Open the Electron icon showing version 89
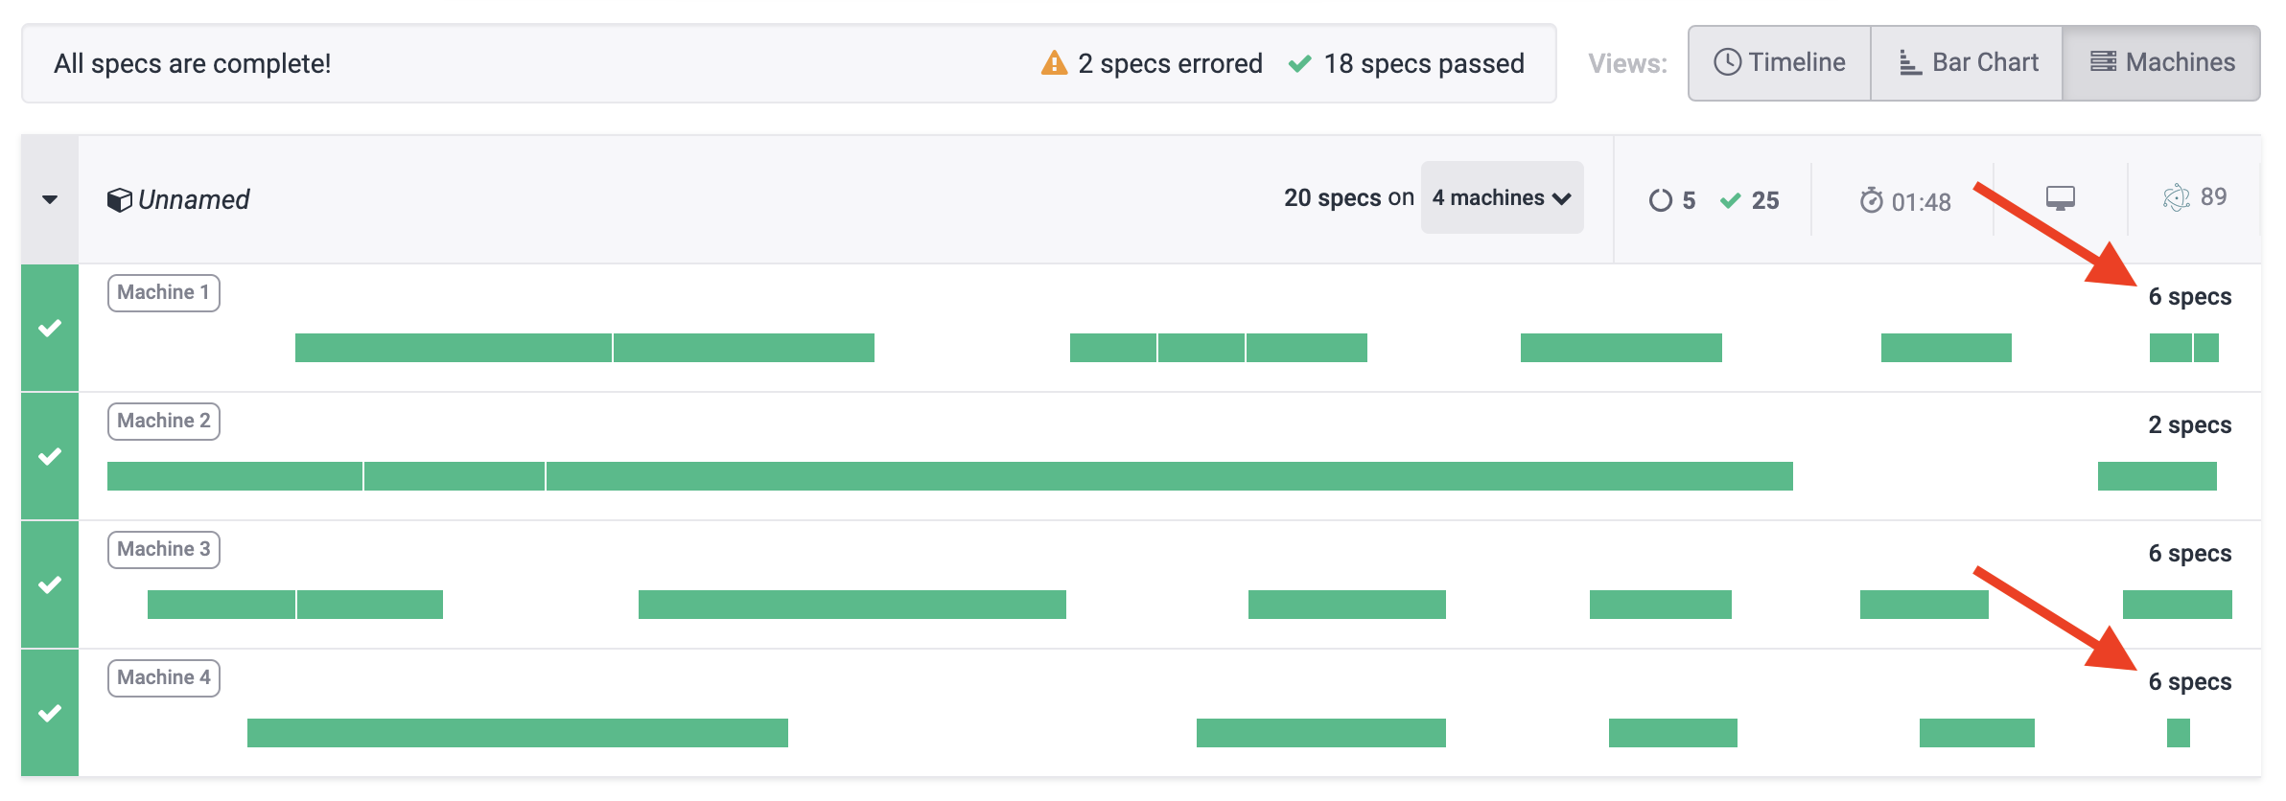This screenshot has width=2286, height=801. click(x=2179, y=200)
